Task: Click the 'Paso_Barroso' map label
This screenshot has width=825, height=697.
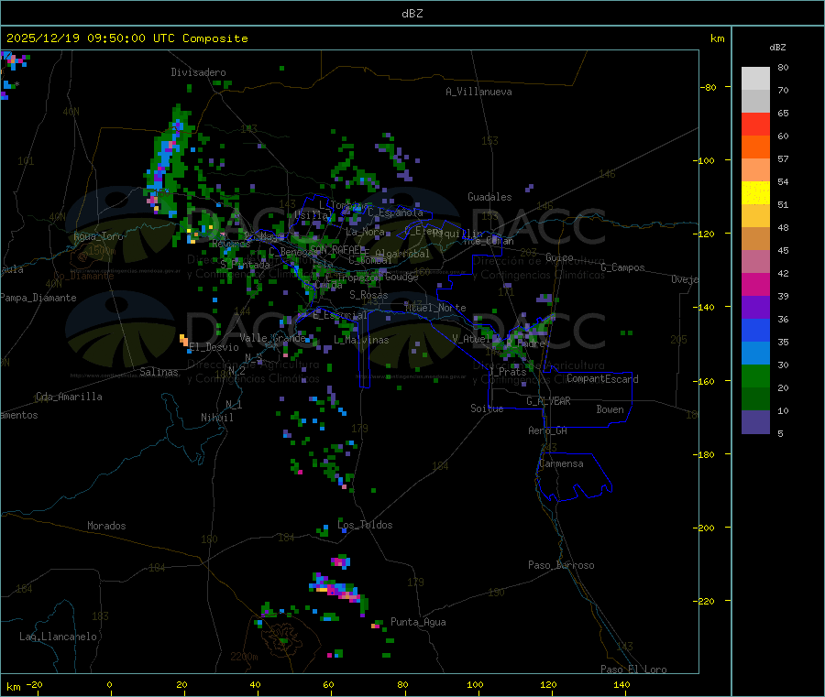Action: click(561, 565)
